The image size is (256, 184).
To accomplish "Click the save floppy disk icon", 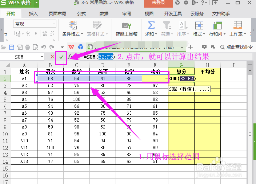I will pyautogui.click(x=12, y=47).
